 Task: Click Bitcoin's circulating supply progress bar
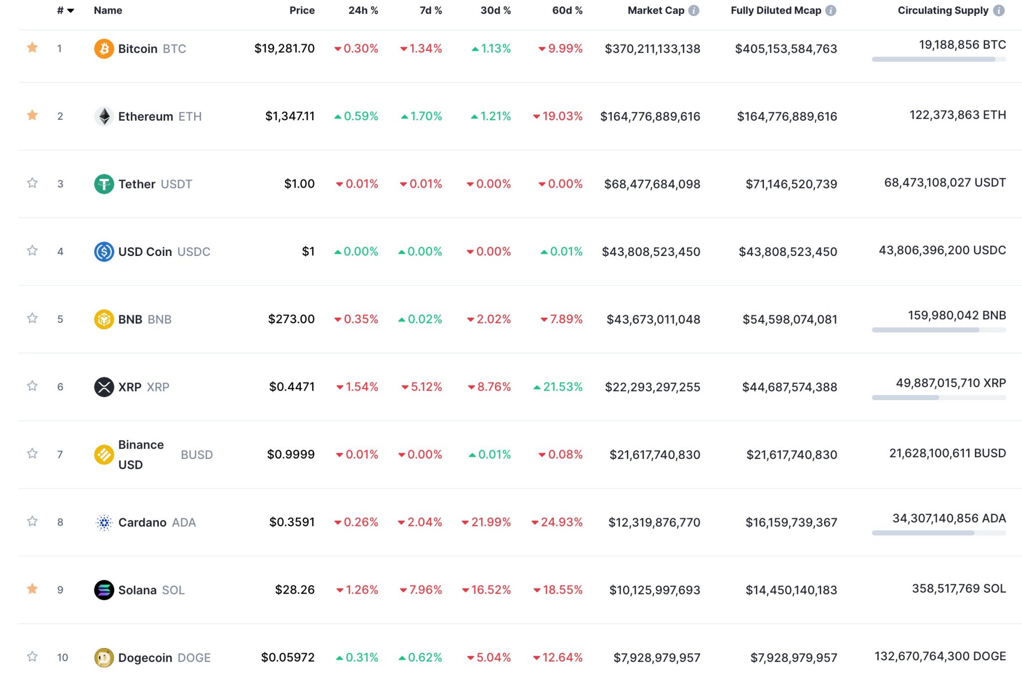pyautogui.click(x=938, y=59)
